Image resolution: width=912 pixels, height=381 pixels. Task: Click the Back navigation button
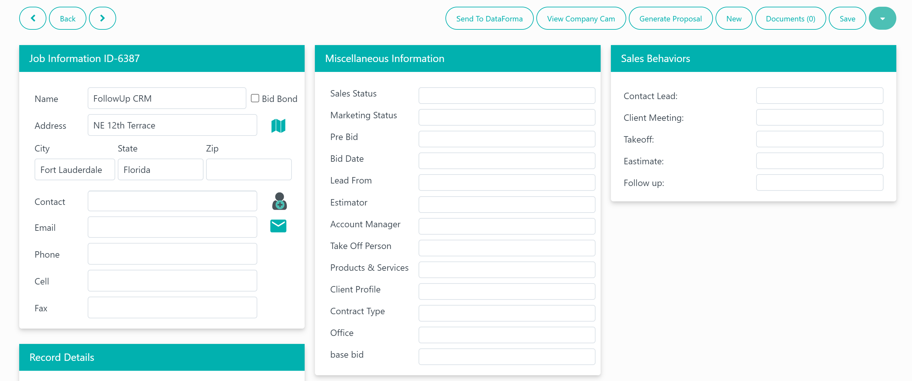tap(68, 19)
